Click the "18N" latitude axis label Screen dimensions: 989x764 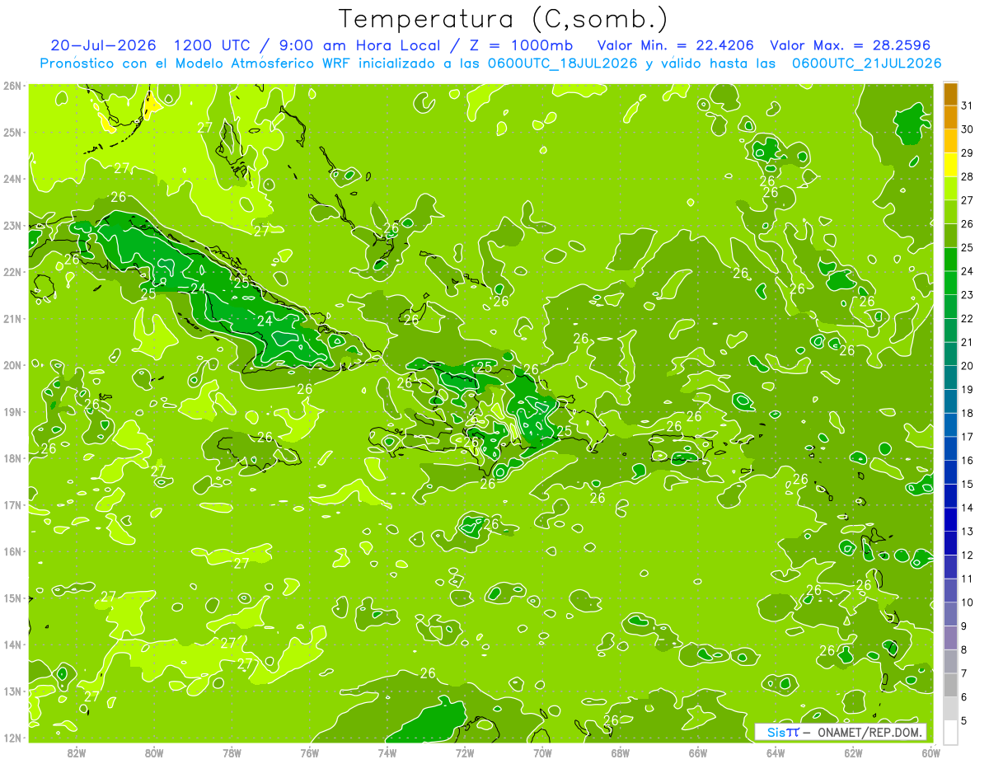click(12, 458)
